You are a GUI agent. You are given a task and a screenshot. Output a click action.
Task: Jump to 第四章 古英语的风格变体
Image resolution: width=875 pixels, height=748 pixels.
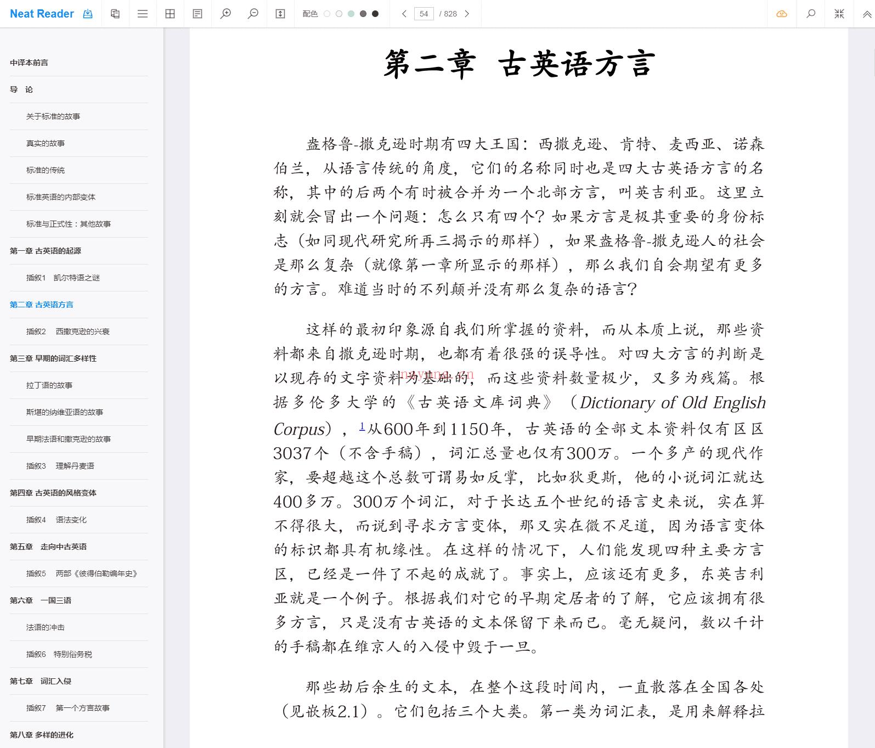pos(53,493)
